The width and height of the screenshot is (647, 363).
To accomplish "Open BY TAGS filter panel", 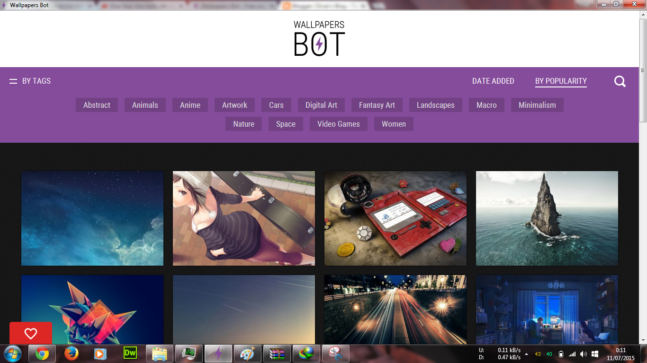I will [37, 81].
